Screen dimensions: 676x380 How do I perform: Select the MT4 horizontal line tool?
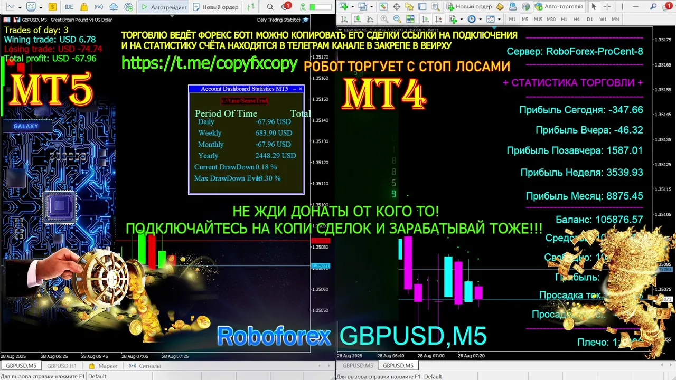[635, 6]
